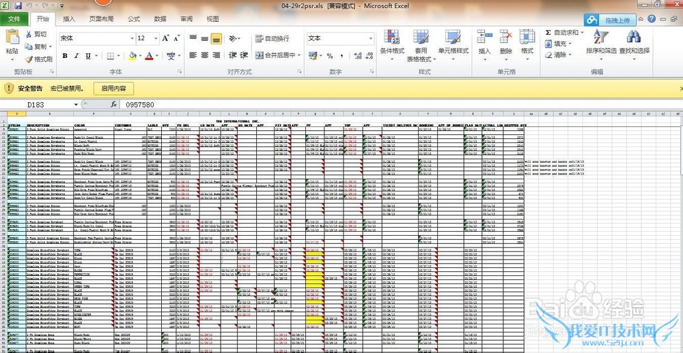Open the Formulas (公式) tab

pyautogui.click(x=133, y=19)
